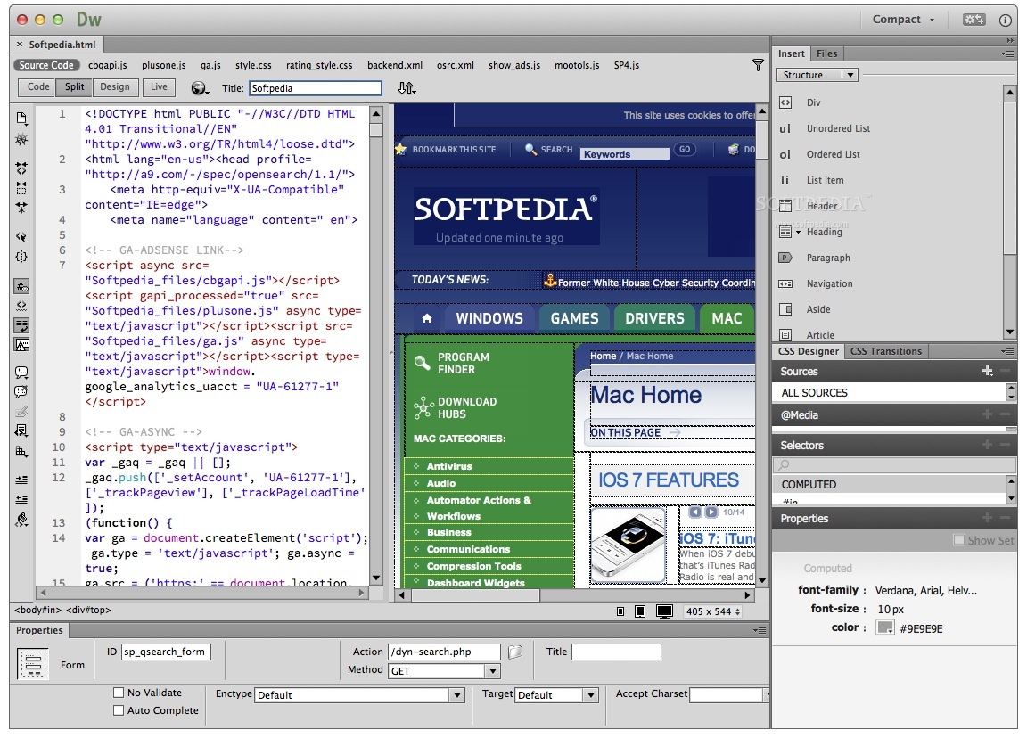Screen dimensions: 1027x738
Task: Toggle Syntax Error Alerts icon
Action: point(21,344)
